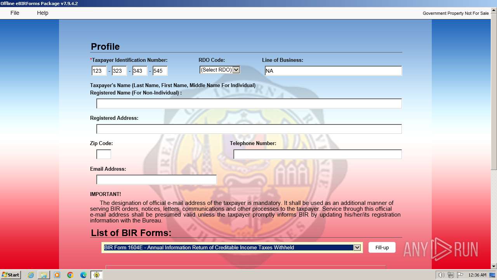The image size is (497, 280).
Task: Click fourth TIN field containing 545
Action: coord(160,71)
